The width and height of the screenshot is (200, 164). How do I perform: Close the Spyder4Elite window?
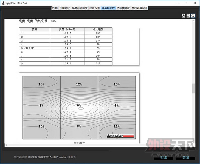coord(195,3)
